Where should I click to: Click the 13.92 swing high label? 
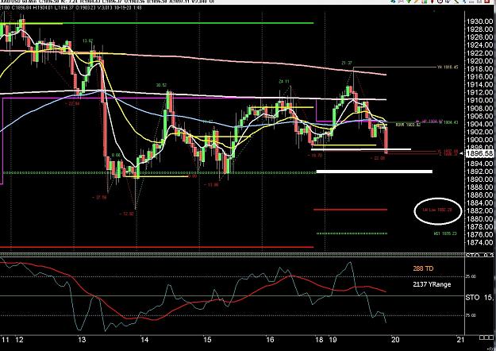87,40
